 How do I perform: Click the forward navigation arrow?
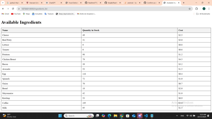(x=8, y=9)
